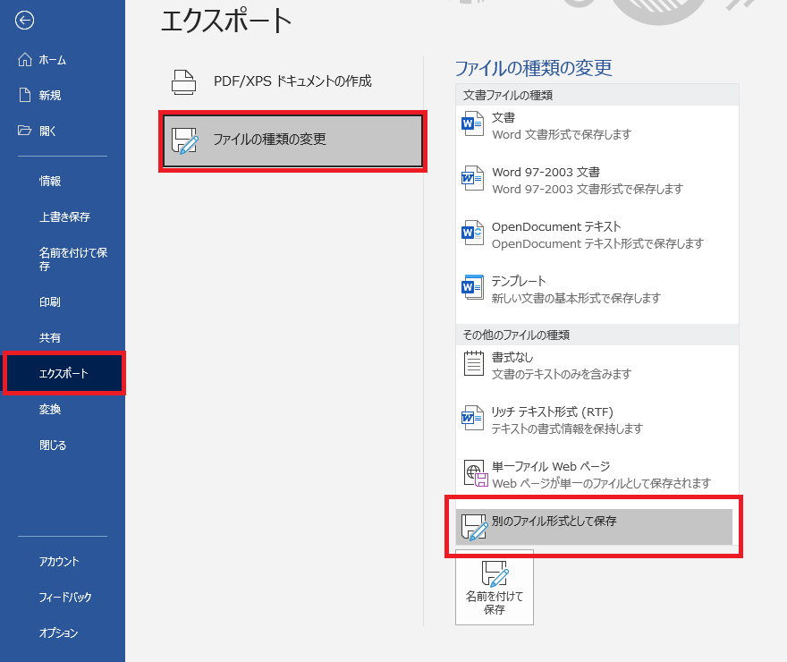Go to ホーム in the sidebar
The height and width of the screenshot is (662, 787).
[x=63, y=60]
